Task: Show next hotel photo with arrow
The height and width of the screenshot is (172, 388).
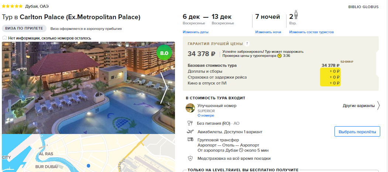Action: (x=164, y=88)
